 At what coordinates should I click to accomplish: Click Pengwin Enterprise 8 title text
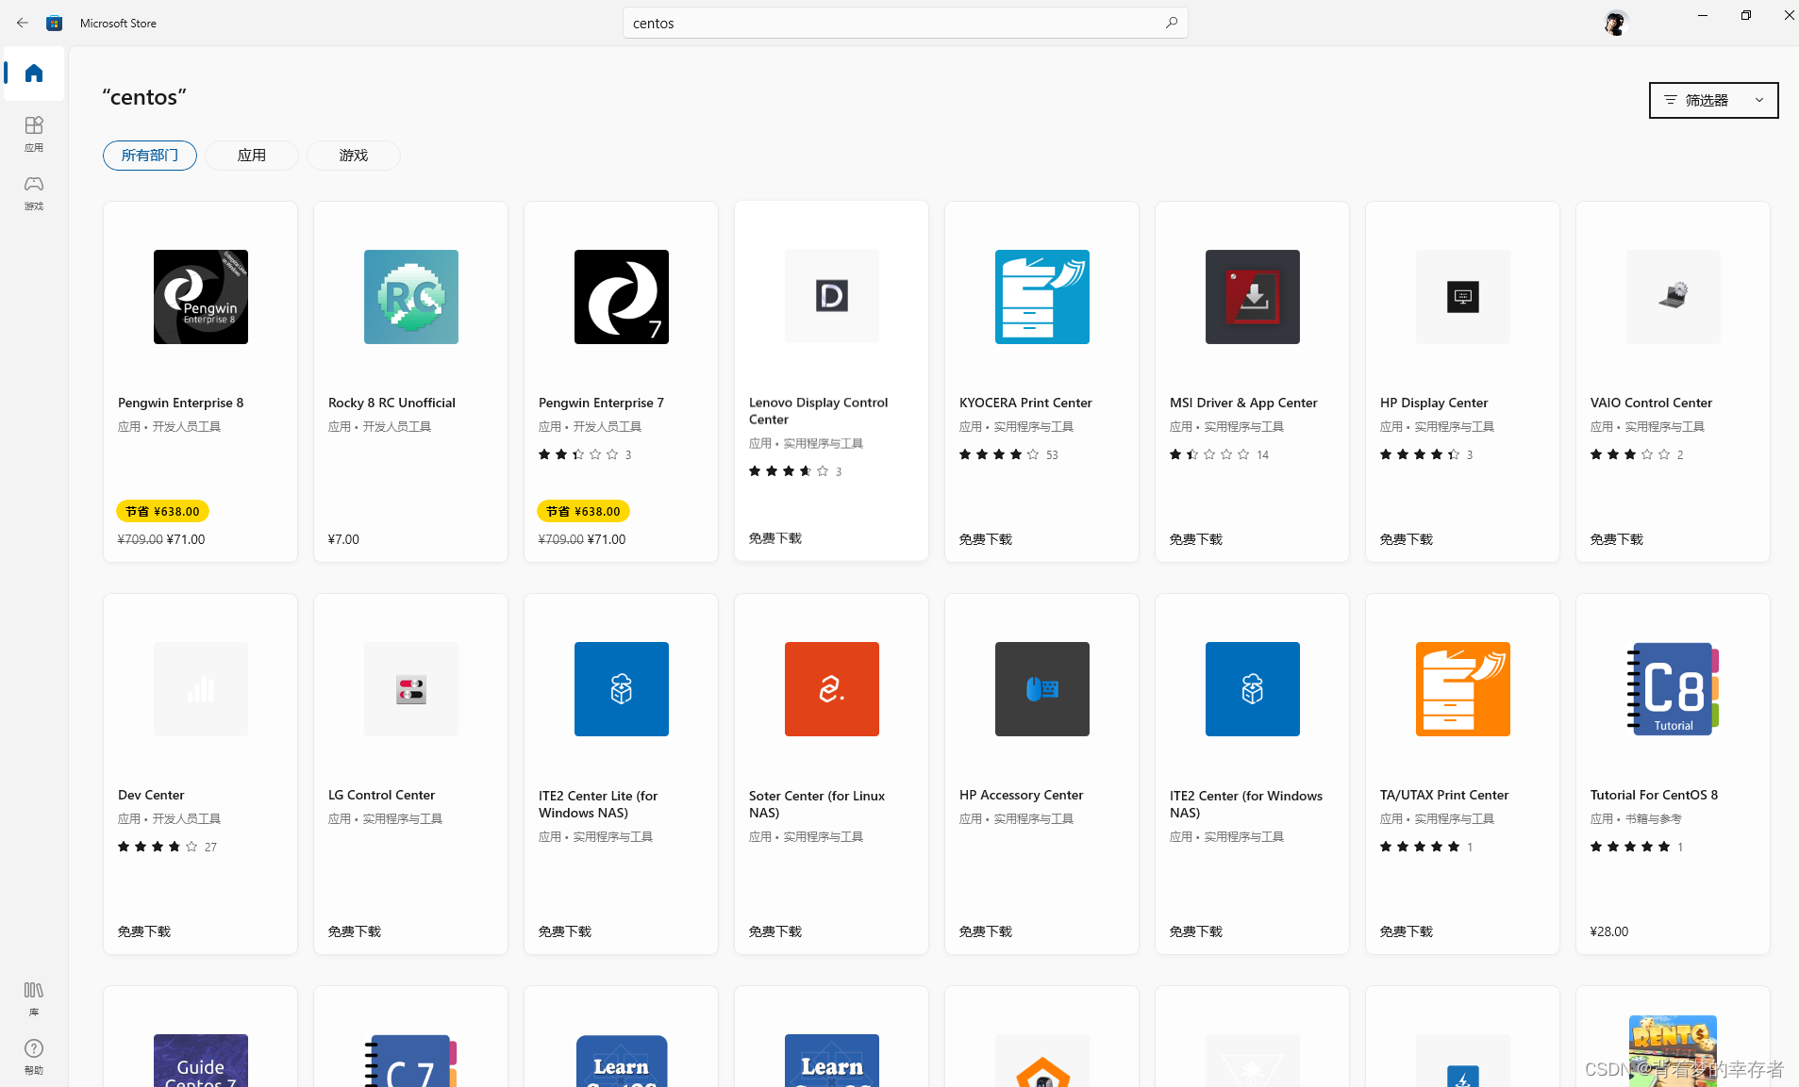(181, 403)
